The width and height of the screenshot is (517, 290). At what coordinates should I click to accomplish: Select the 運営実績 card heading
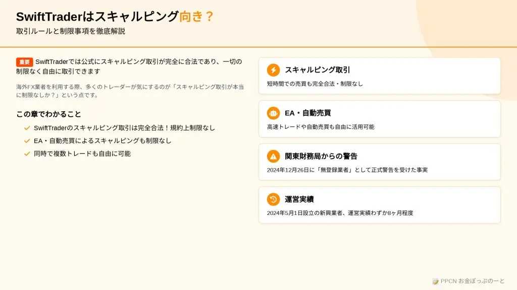point(299,199)
